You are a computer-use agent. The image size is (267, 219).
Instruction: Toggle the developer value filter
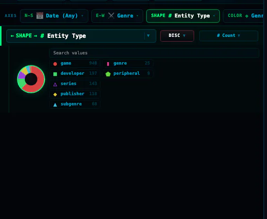(75, 74)
